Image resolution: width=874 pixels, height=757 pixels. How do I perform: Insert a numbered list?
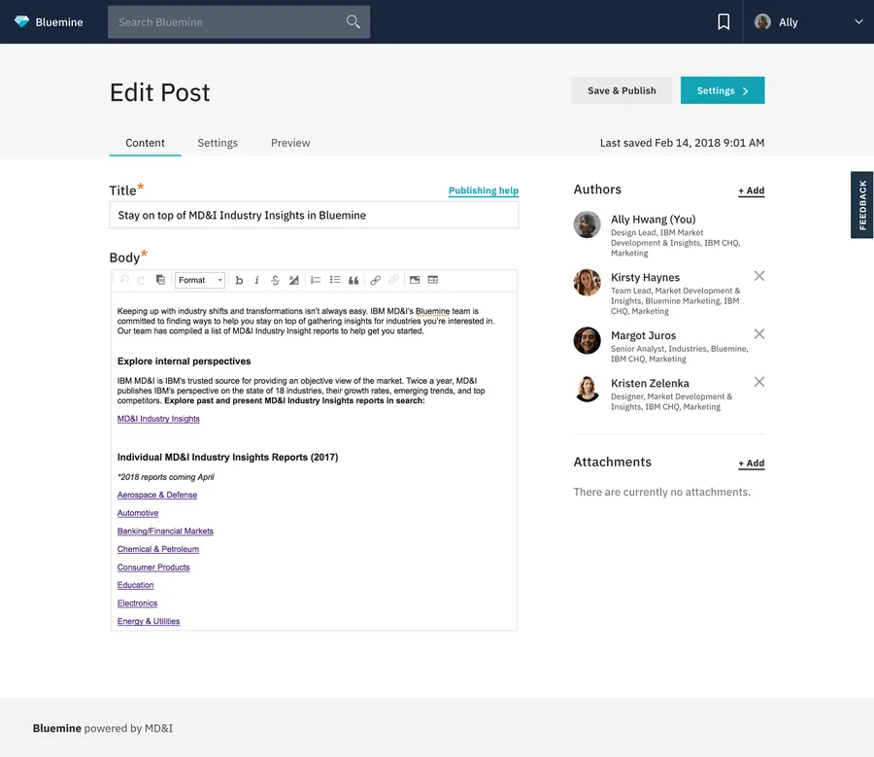(x=316, y=280)
